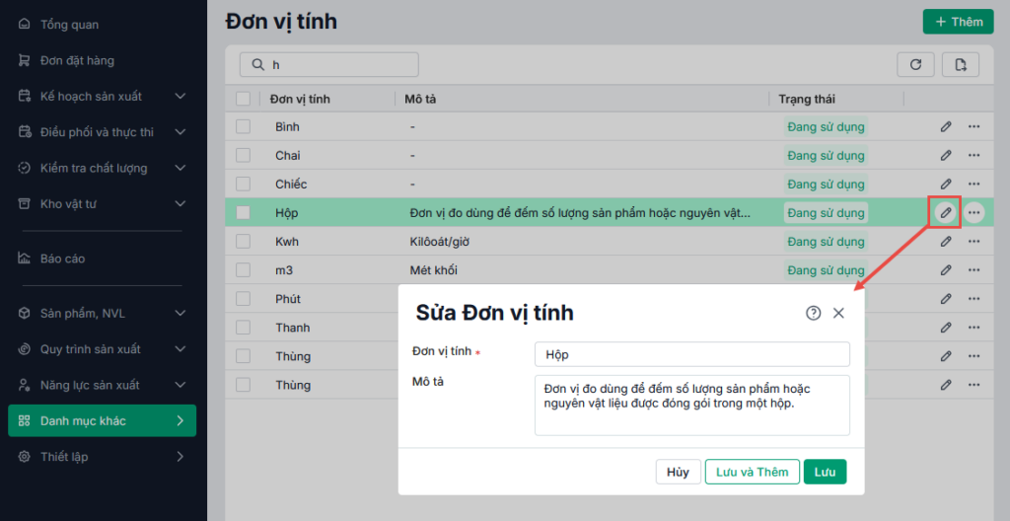Click the refresh icon button

tap(915, 64)
